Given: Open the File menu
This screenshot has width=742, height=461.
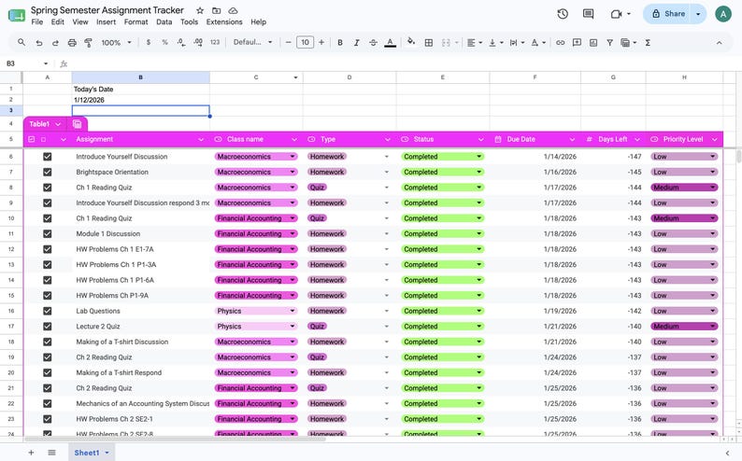Looking at the screenshot, I should 36,21.
